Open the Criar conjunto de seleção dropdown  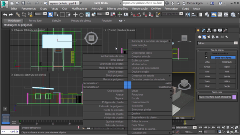click(x=172, y=14)
